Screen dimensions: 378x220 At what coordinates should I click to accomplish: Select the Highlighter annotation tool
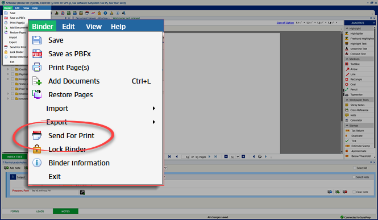(x=359, y=34)
